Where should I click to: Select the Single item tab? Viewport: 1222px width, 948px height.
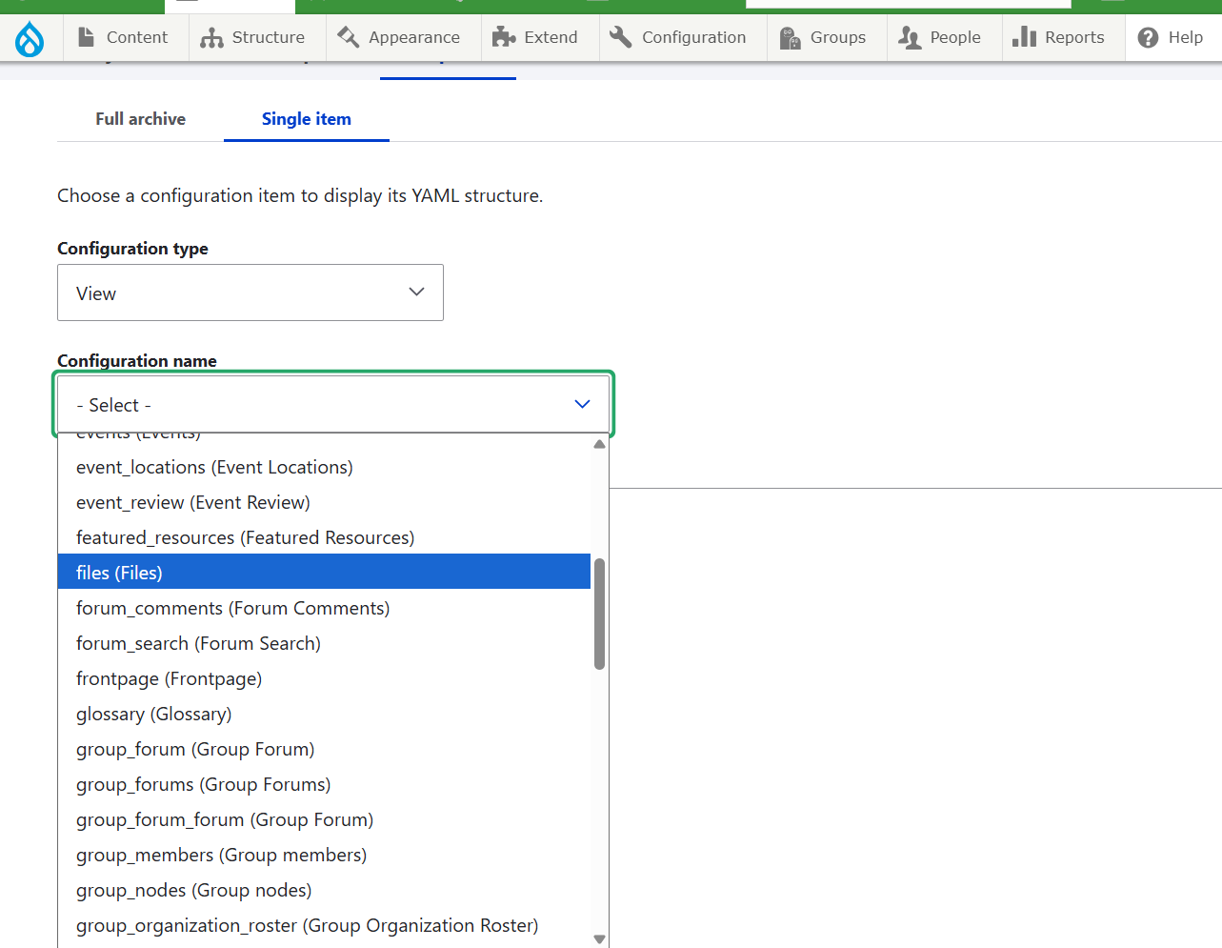(x=306, y=119)
